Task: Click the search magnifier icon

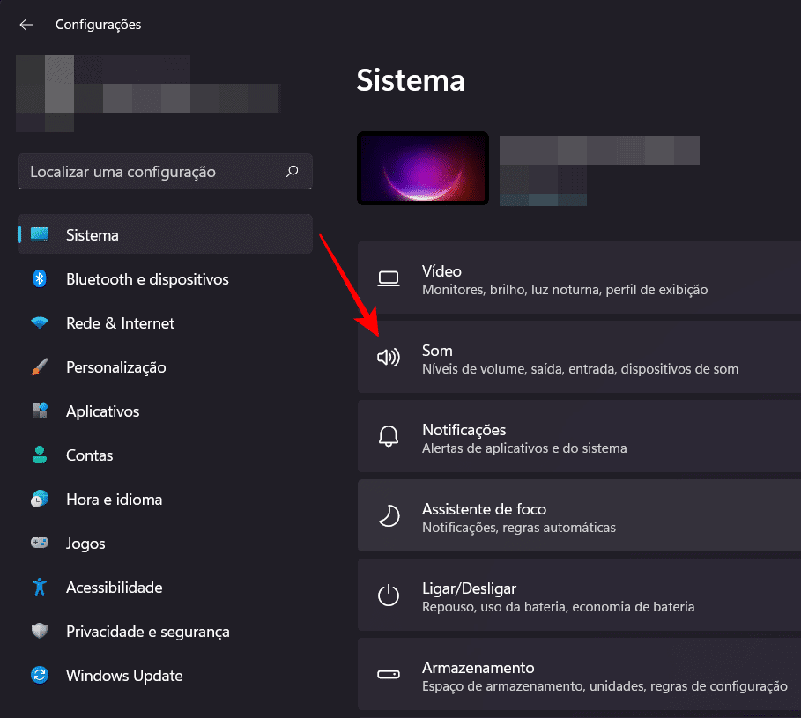Action: pyautogui.click(x=293, y=171)
